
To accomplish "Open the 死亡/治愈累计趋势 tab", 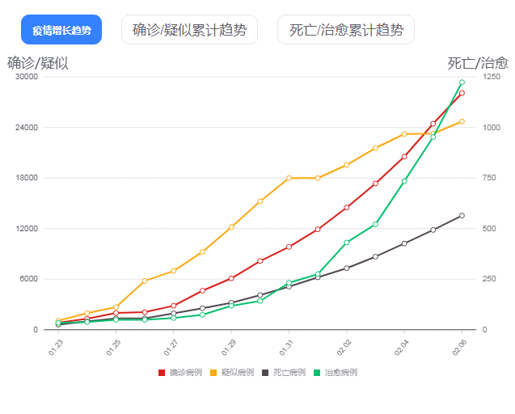I will click(x=345, y=30).
